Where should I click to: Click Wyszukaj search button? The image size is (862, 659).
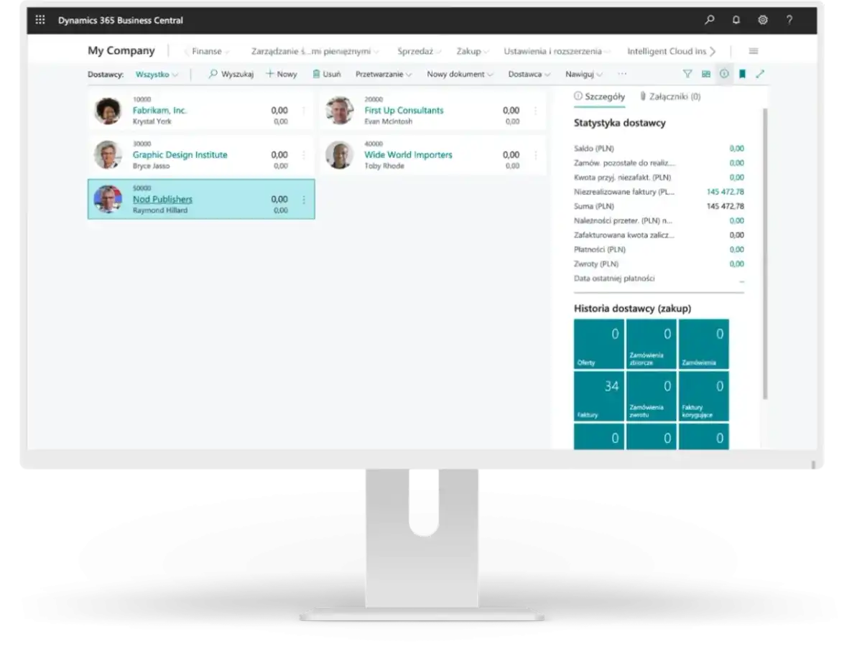[231, 74]
